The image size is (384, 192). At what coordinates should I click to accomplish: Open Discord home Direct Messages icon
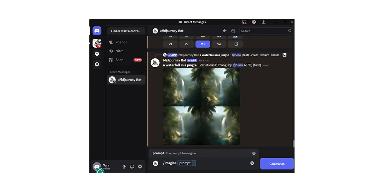97,31
